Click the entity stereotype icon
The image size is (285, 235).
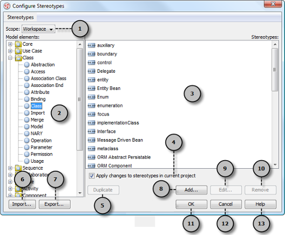pos(91,80)
